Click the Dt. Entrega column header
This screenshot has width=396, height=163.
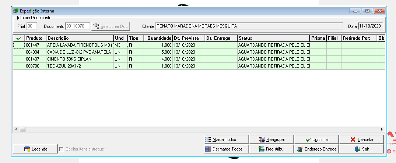(221, 38)
